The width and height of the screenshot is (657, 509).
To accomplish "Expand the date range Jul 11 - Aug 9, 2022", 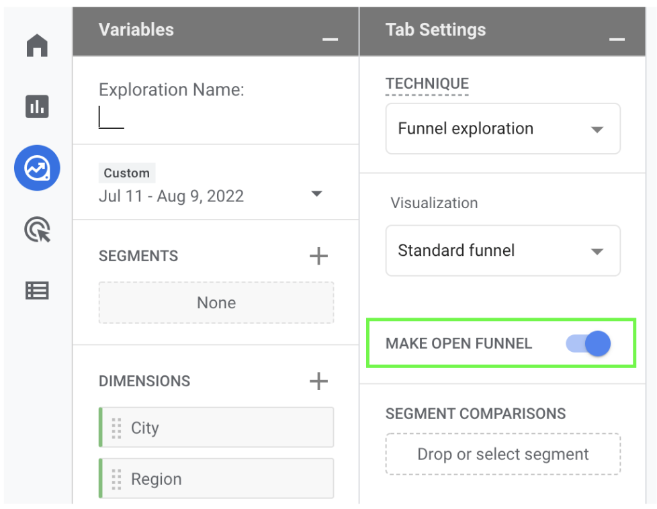I will click(x=317, y=193).
